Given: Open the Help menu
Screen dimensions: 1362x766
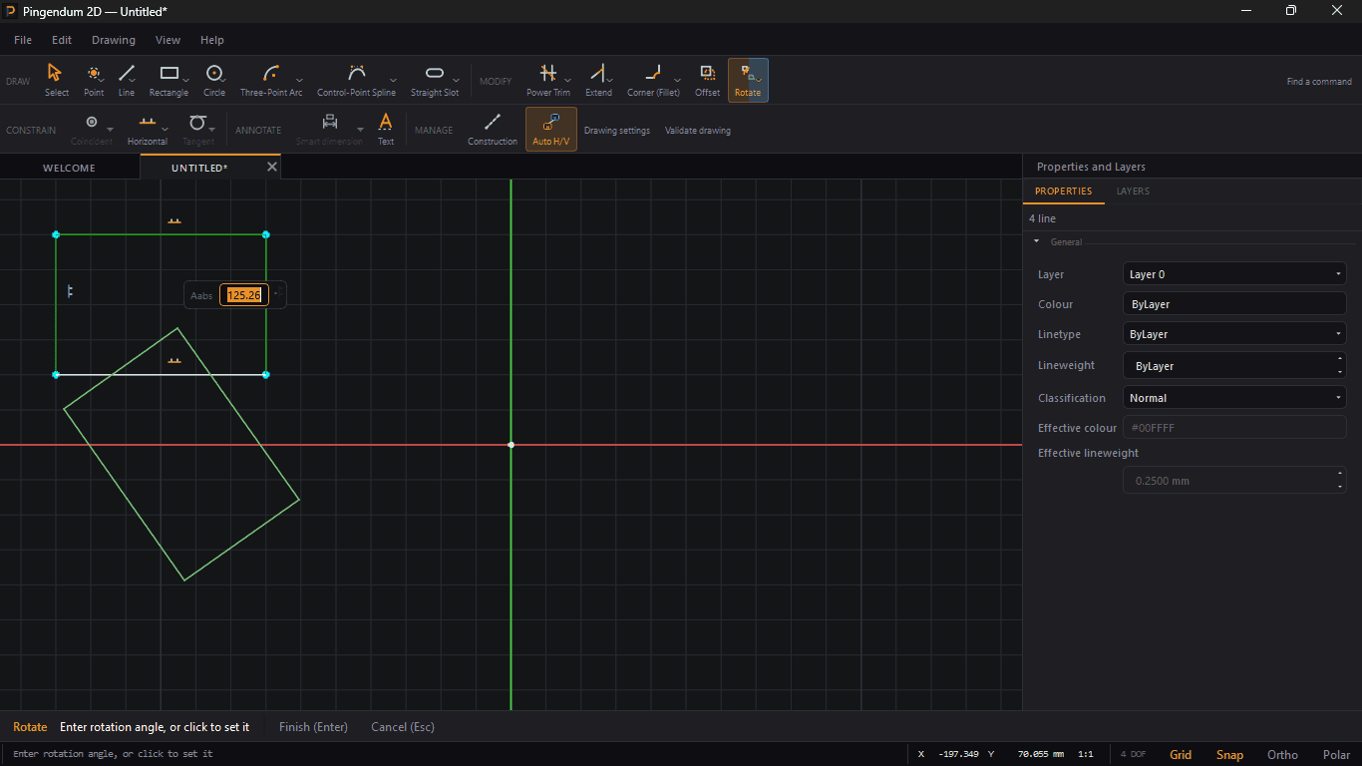Looking at the screenshot, I should tap(212, 40).
